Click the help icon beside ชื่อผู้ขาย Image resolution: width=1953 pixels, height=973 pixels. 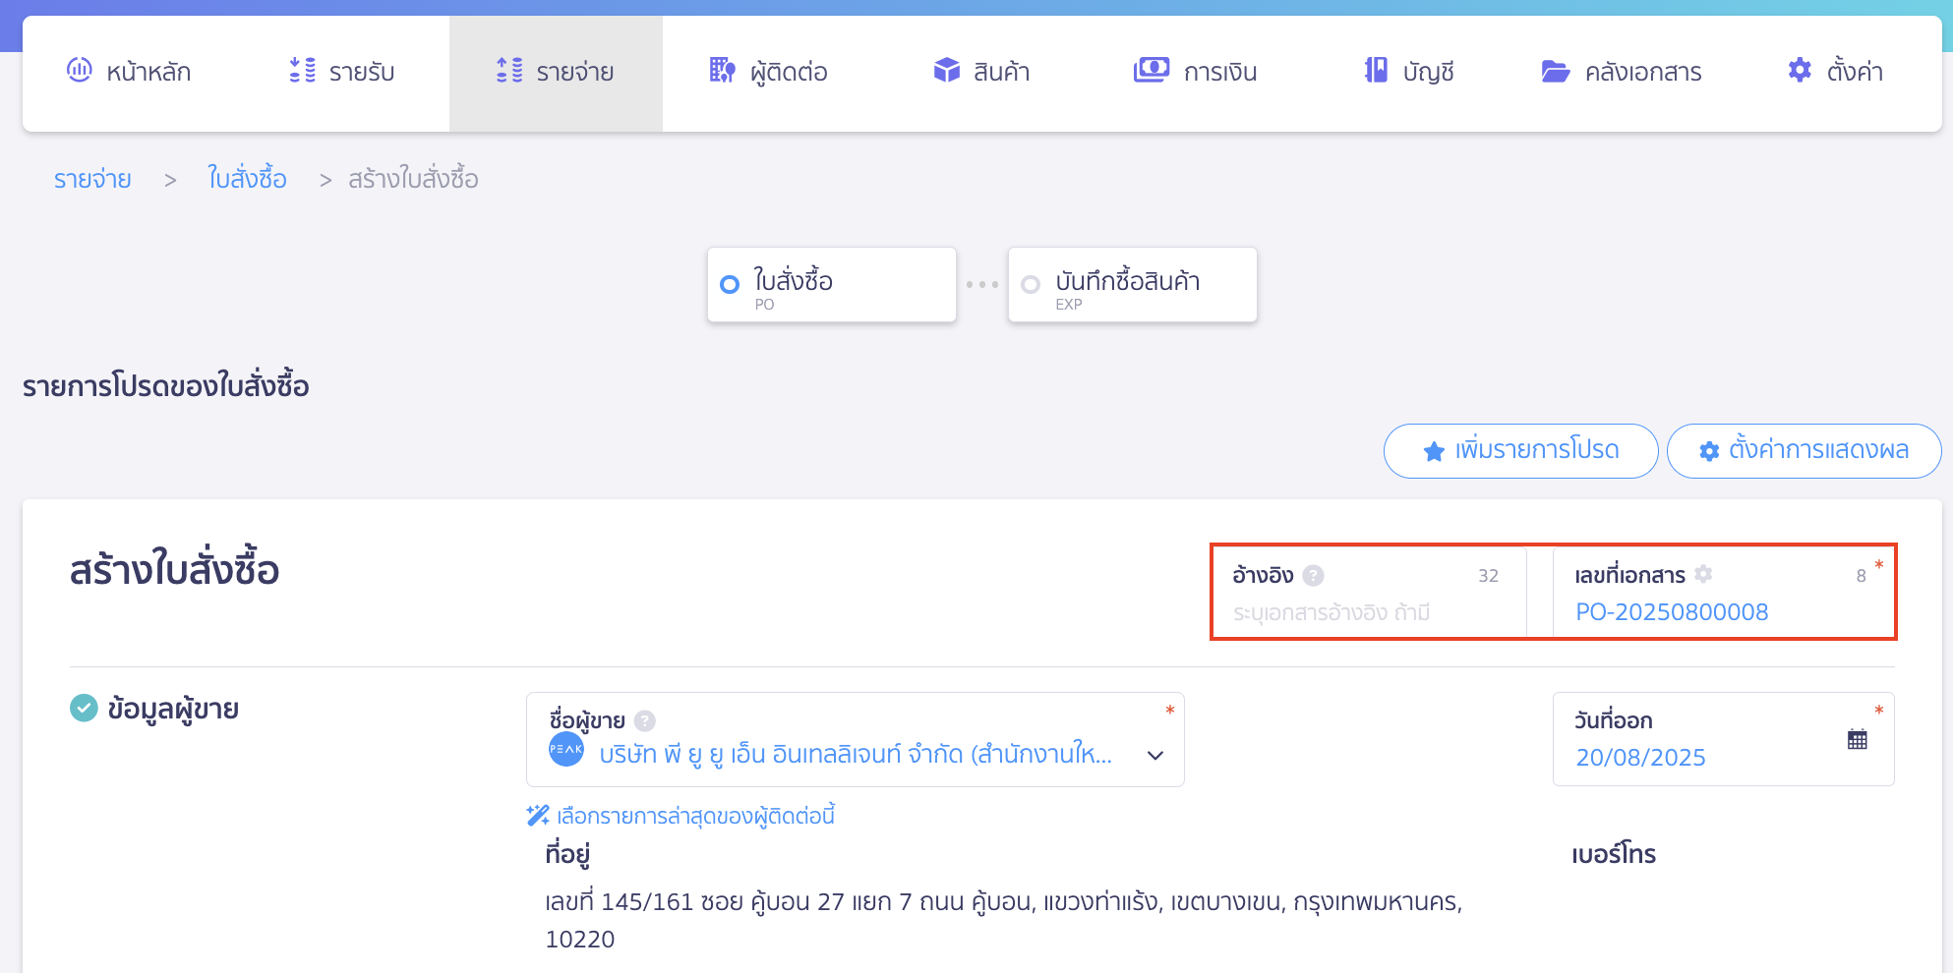click(x=644, y=719)
